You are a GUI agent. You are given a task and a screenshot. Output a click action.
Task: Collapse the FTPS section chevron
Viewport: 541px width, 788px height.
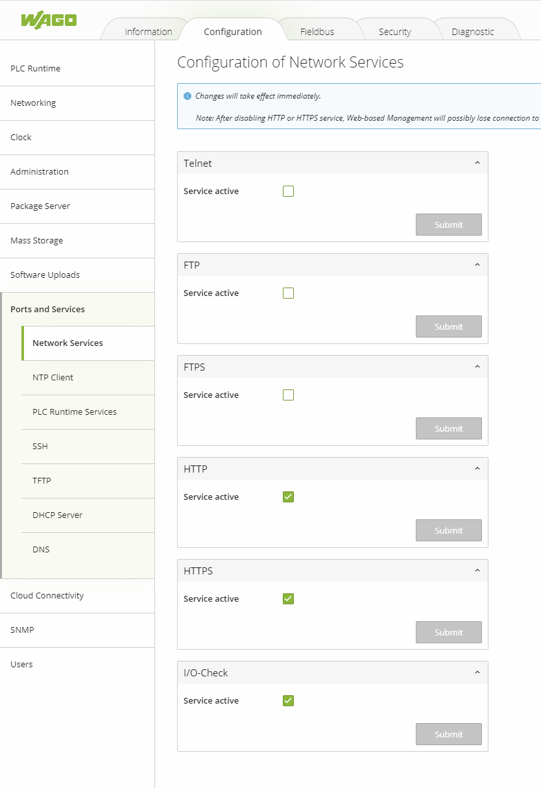point(477,367)
